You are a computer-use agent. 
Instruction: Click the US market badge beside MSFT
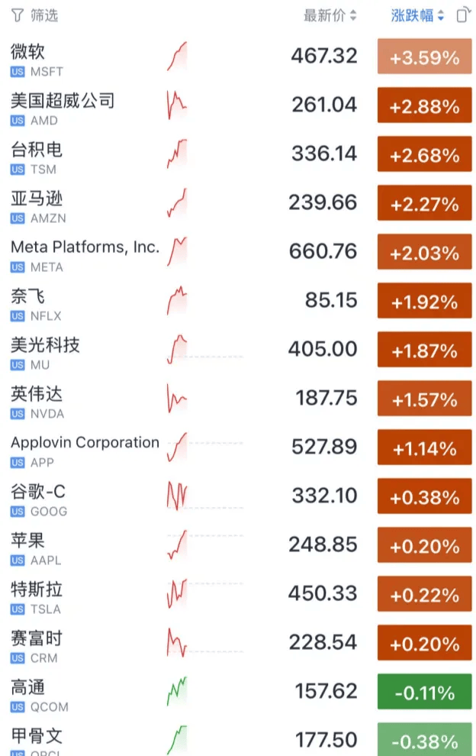coord(18,72)
